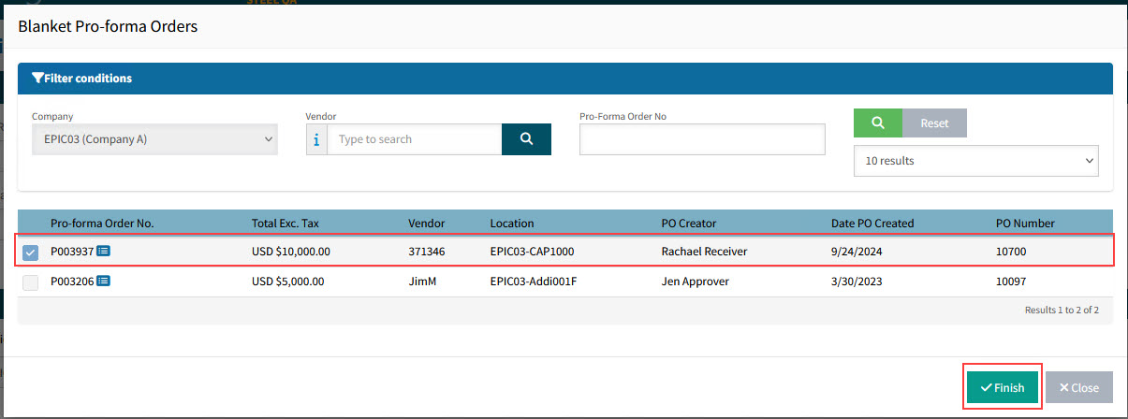Open details icon beside order P003206
This screenshot has width=1128, height=419.
104,282
